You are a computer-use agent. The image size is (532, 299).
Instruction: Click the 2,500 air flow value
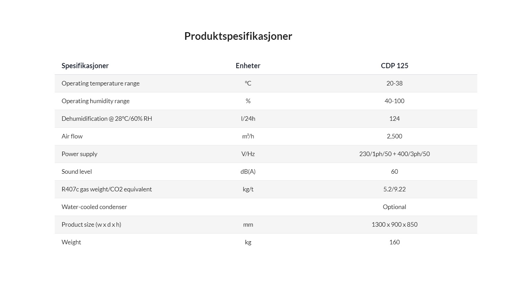394,136
